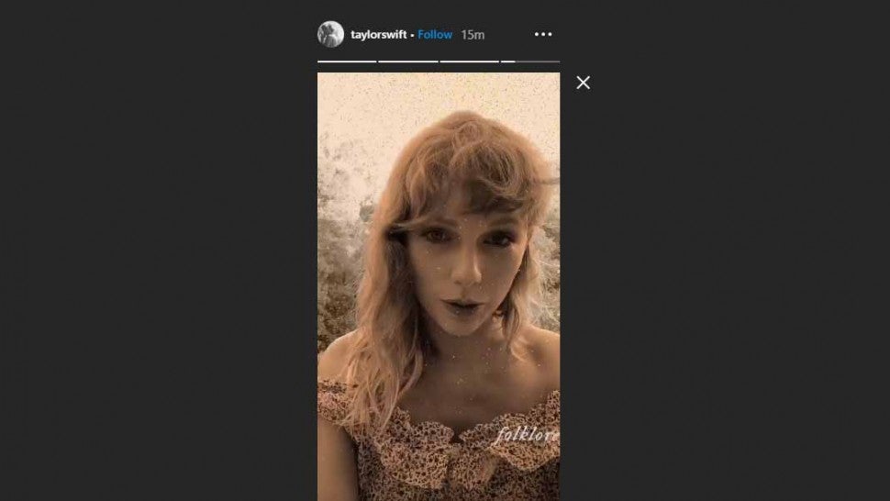Select the currently playing fourth progress segment
The image size is (890, 501).
[530, 61]
